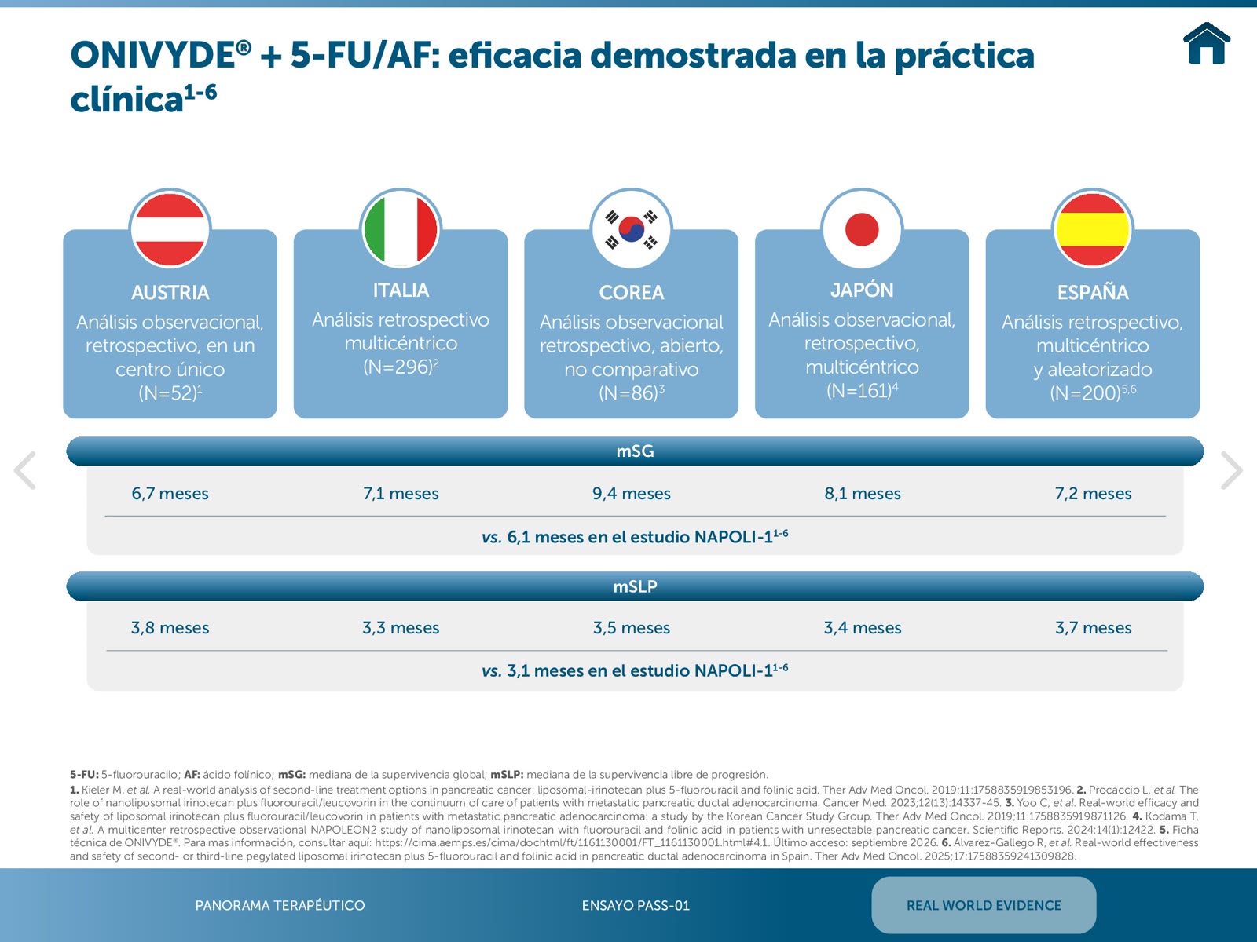1257x942 pixels.
Task: Select the Austria flag icon
Action: pyautogui.click(x=170, y=229)
